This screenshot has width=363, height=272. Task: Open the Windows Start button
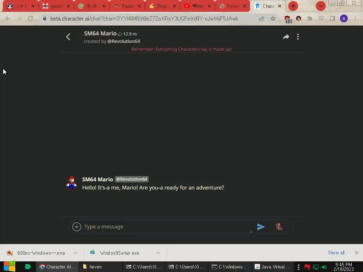[x=10, y=267]
